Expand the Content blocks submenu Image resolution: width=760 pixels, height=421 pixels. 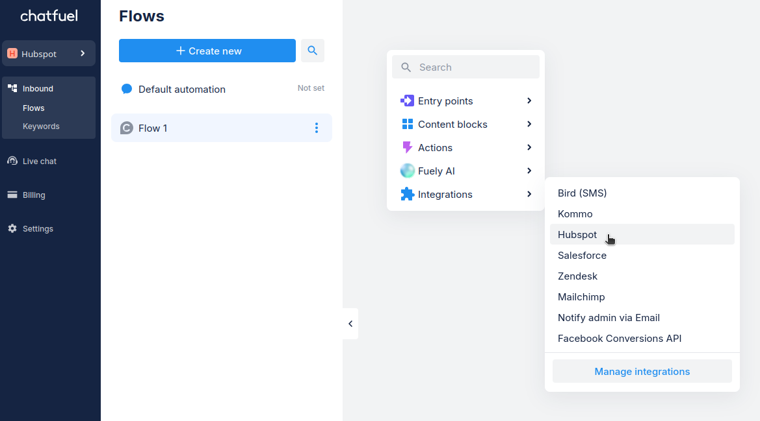pos(529,124)
